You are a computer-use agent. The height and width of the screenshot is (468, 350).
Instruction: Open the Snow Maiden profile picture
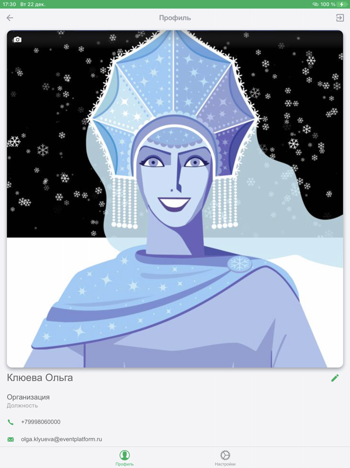[175, 199]
